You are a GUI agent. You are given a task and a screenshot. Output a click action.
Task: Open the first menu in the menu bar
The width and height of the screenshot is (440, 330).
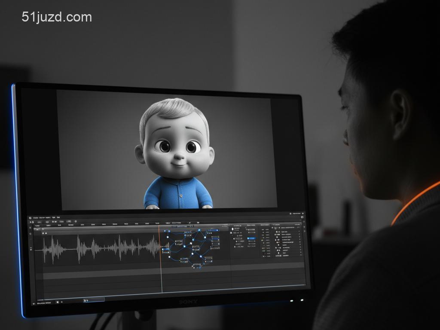[36, 218]
